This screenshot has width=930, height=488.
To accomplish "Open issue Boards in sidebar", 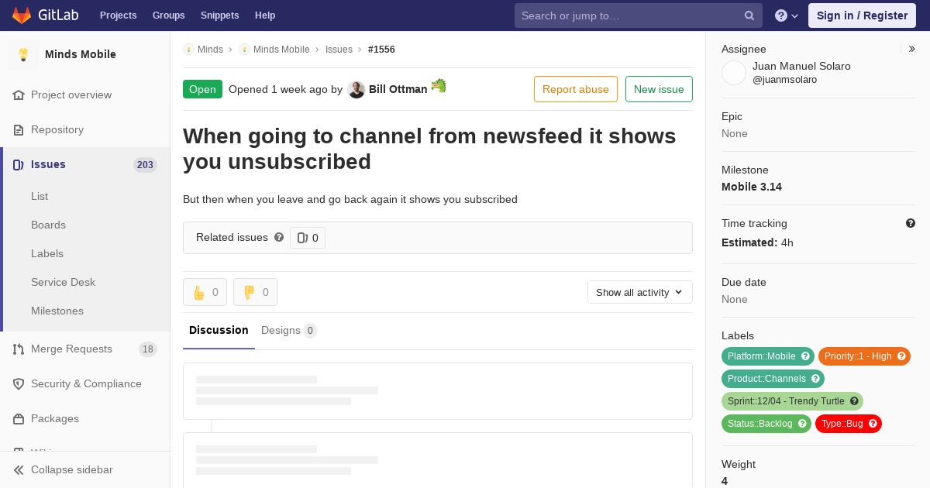I will pos(48,225).
